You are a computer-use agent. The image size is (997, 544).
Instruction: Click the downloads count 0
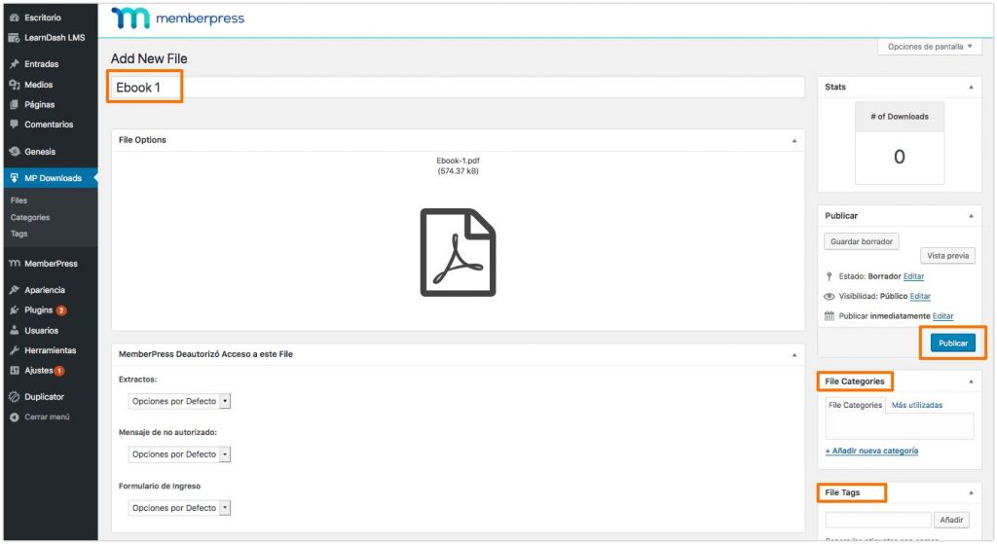899,157
